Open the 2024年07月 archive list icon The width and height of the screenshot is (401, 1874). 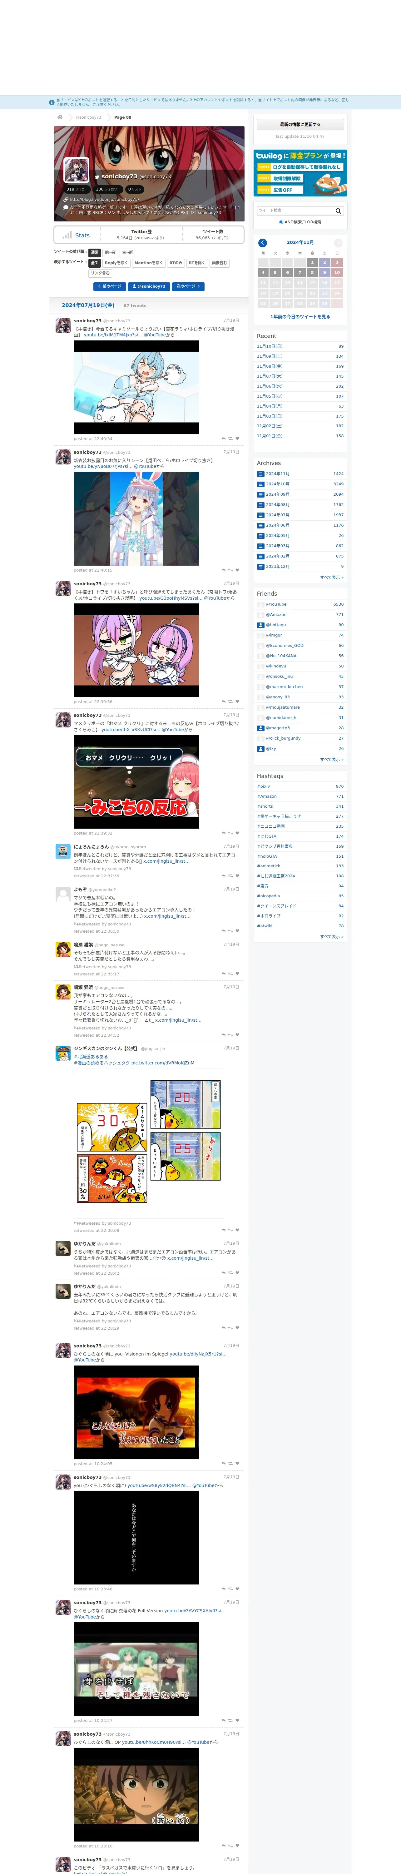(x=260, y=515)
